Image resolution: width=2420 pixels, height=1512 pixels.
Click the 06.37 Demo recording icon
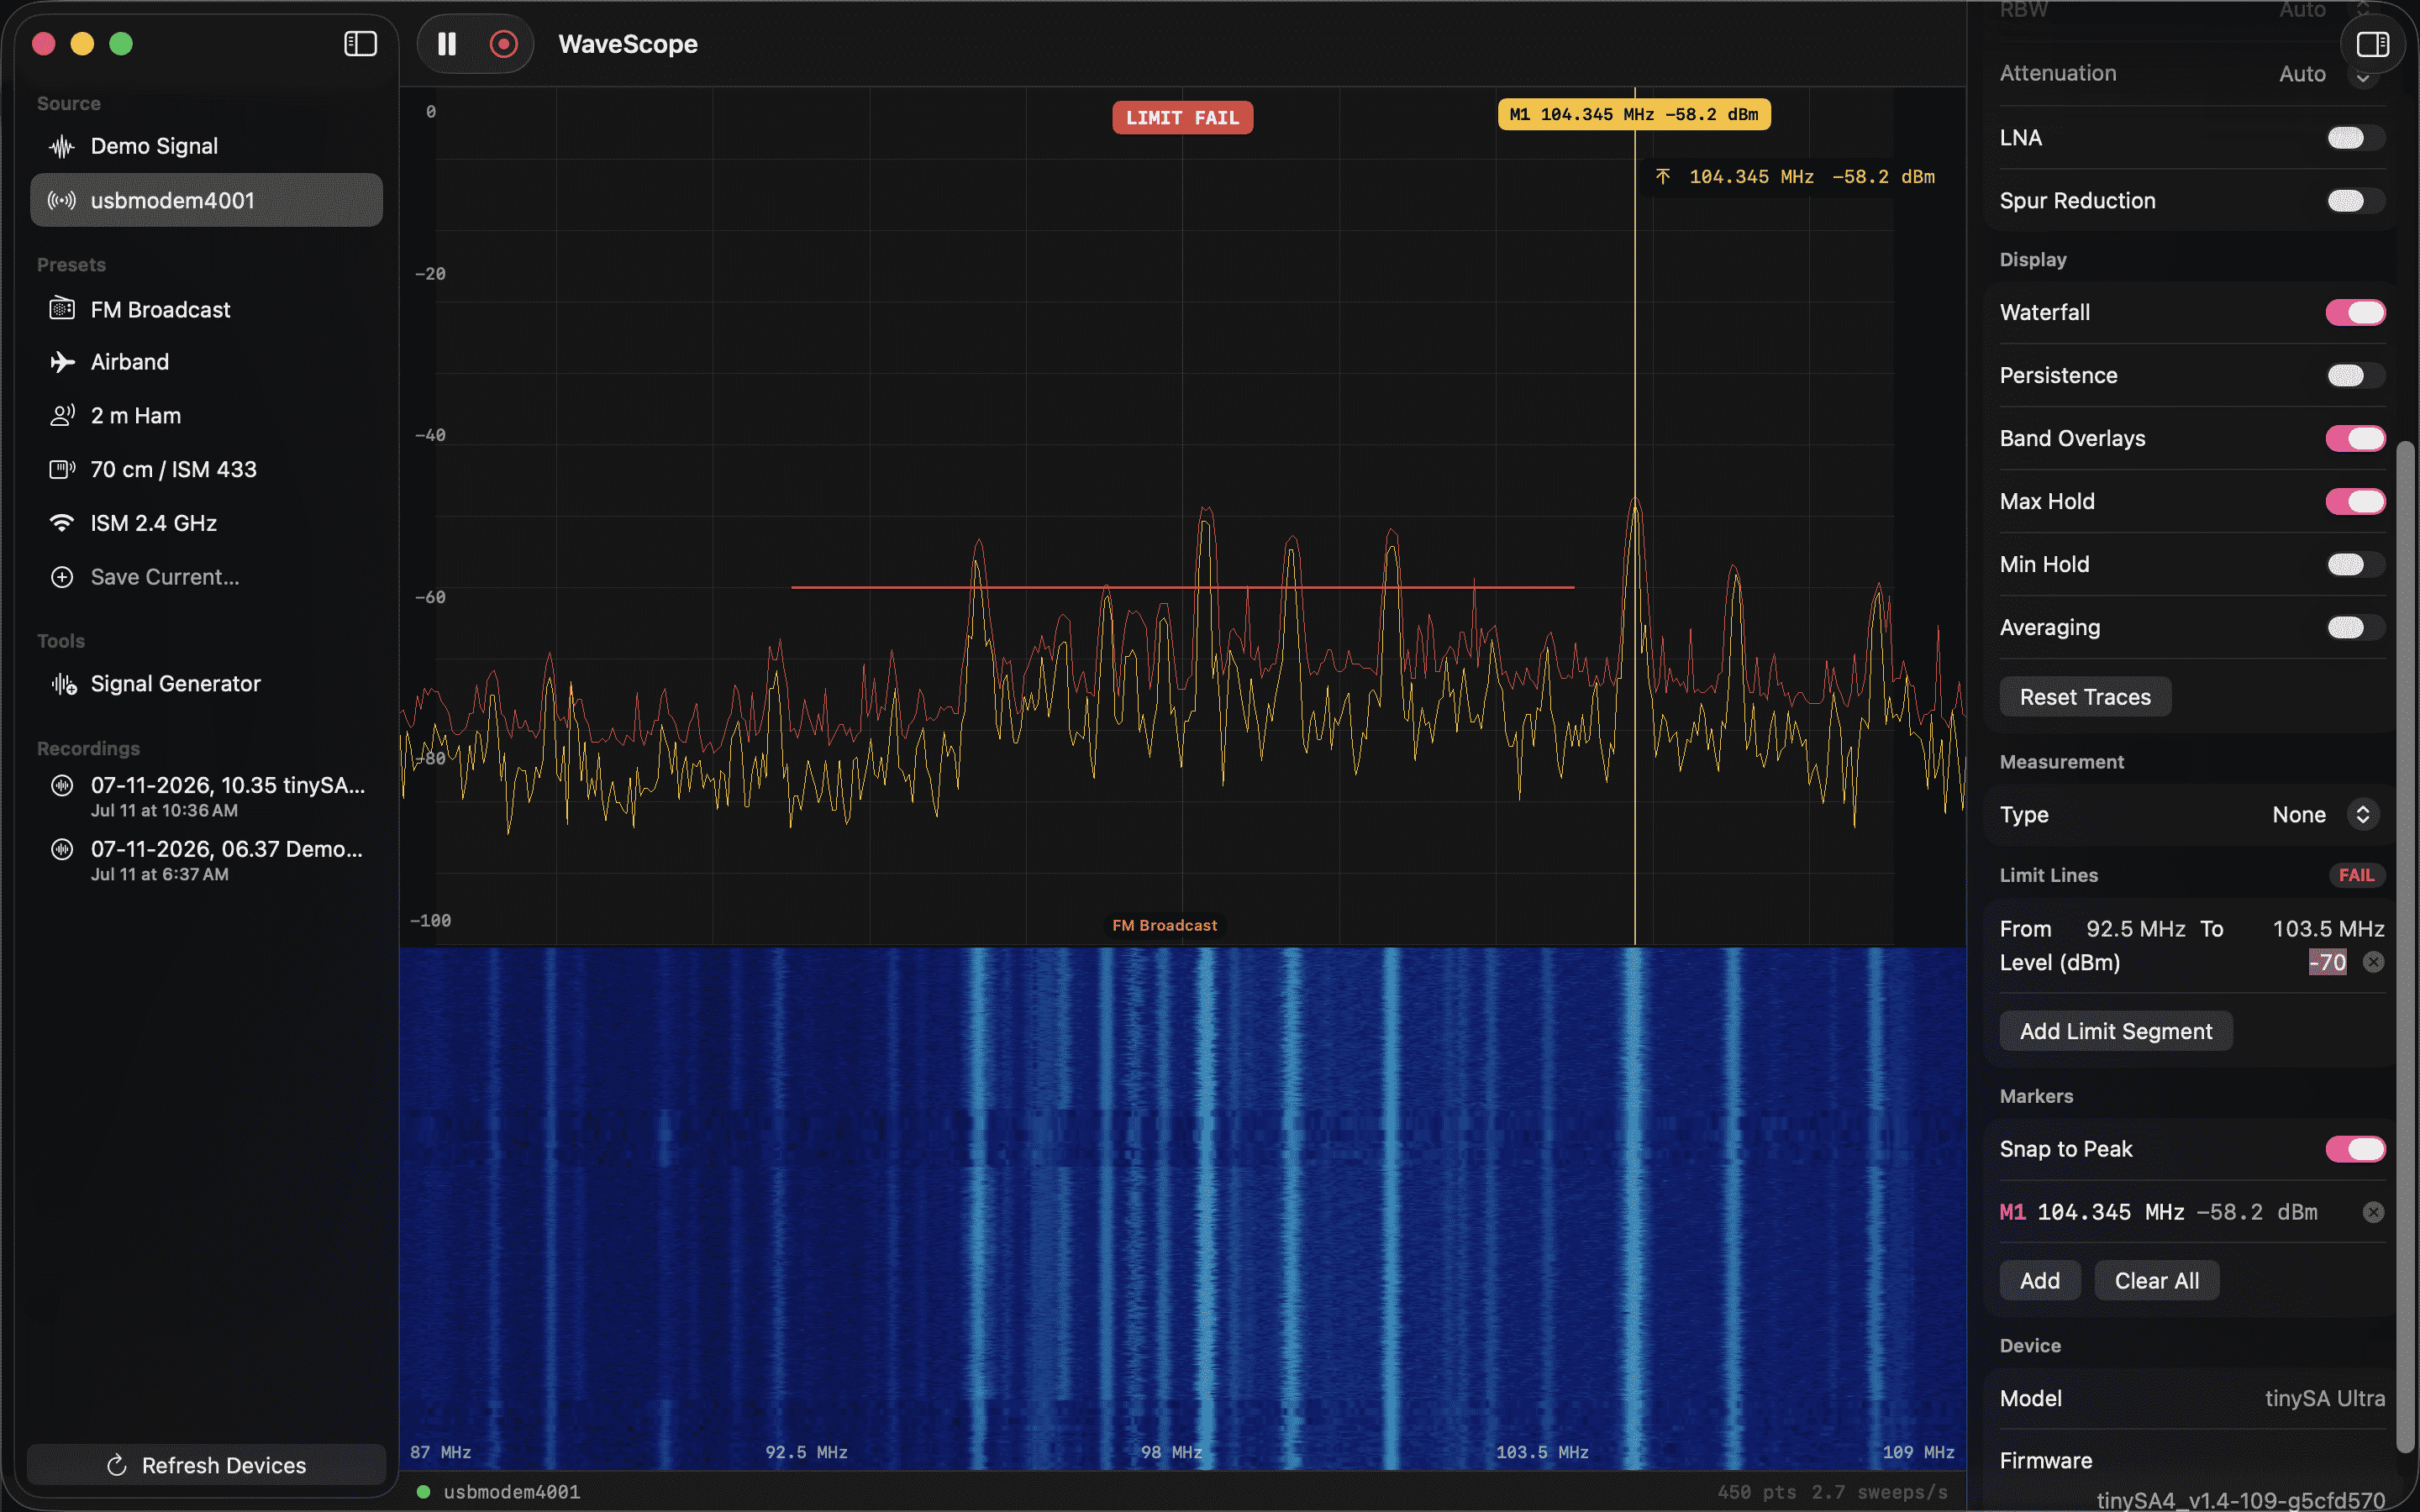tap(62, 849)
